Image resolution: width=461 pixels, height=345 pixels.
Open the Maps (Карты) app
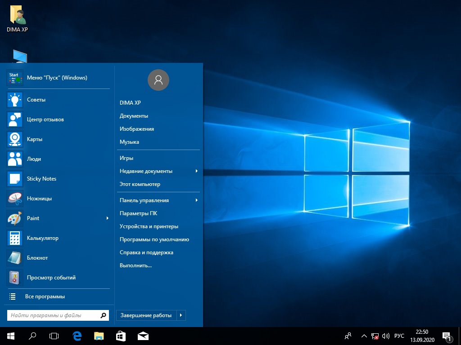pyautogui.click(x=15, y=139)
